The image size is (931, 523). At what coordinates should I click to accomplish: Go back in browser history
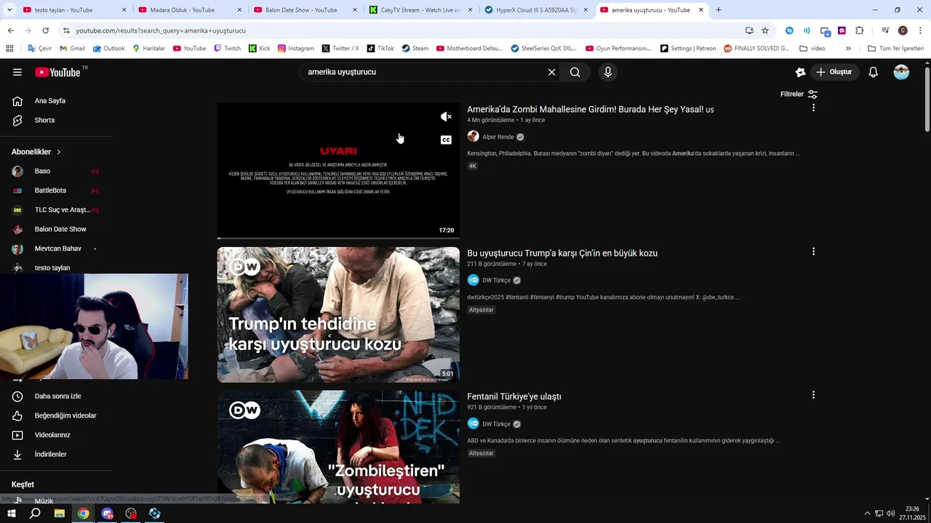(x=10, y=31)
